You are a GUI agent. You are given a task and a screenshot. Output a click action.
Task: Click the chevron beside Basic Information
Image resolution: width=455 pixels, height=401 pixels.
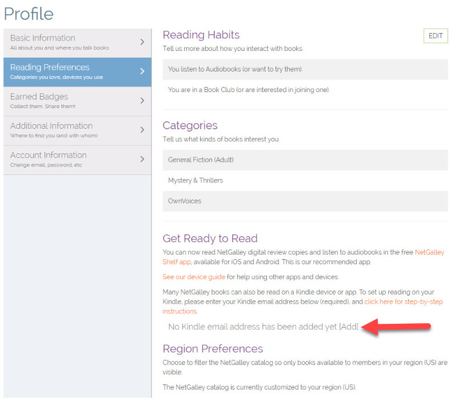tap(142, 42)
